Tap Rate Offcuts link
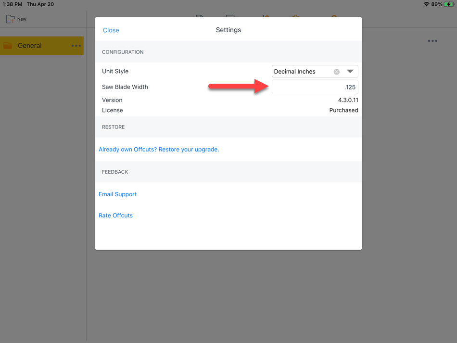 tap(115, 216)
